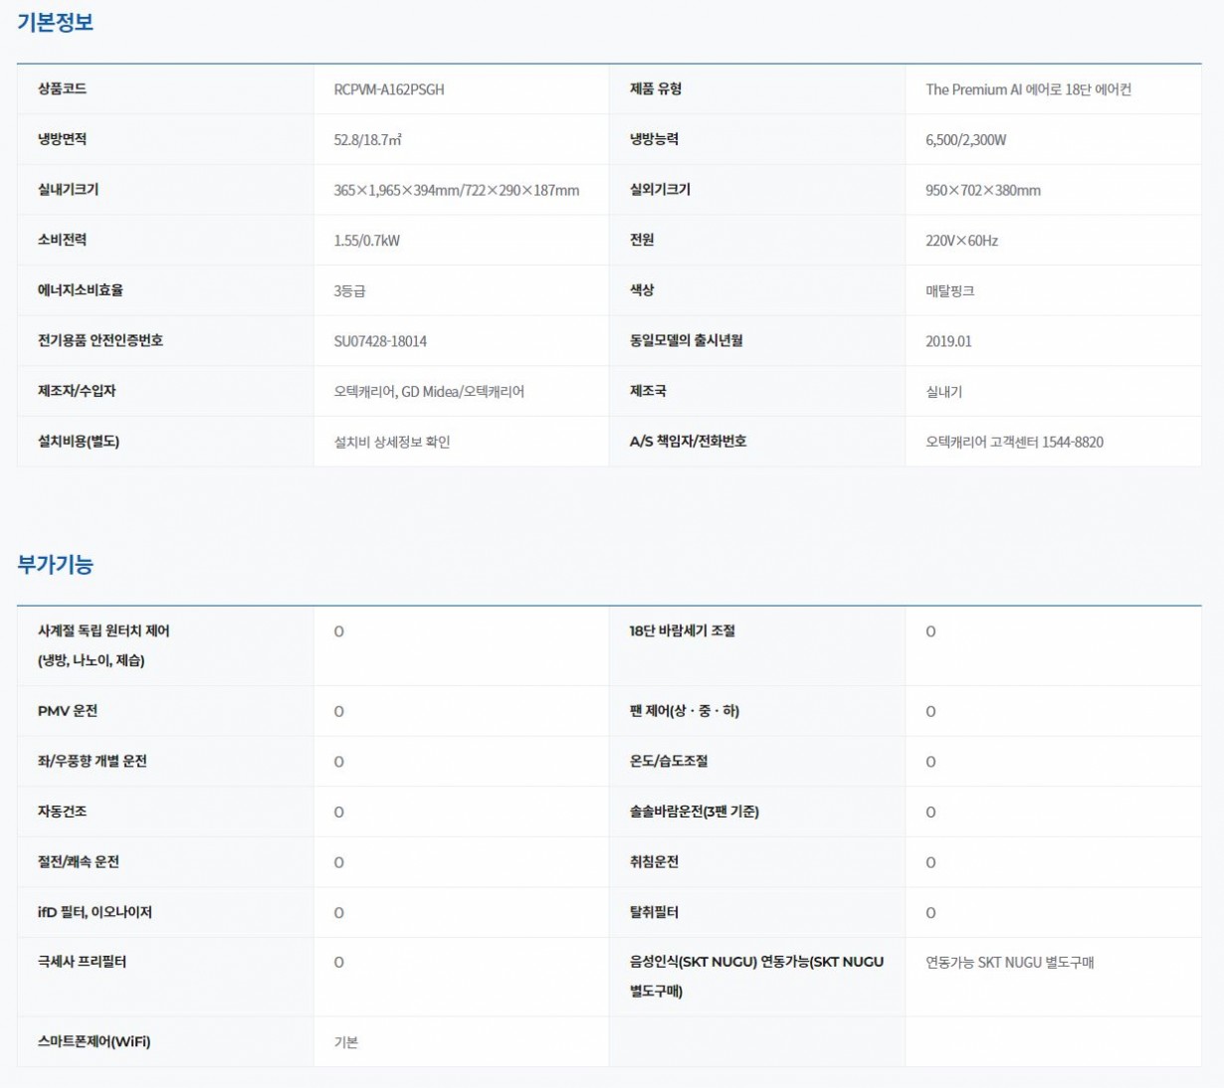Click the PMV 운전 feature label
This screenshot has width=1224, height=1088.
click(68, 711)
